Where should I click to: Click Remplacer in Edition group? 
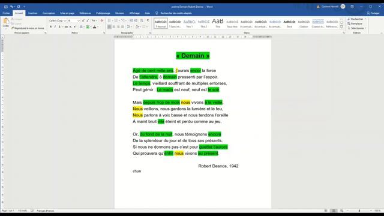click(355, 23)
